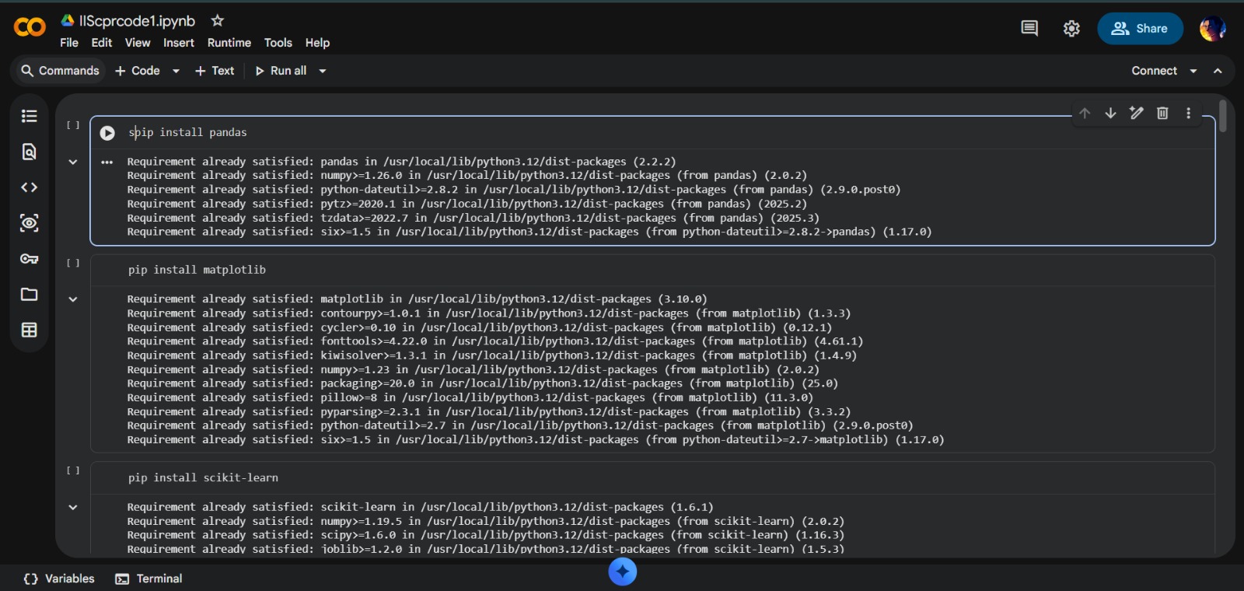This screenshot has height=591, width=1244.
Task: Run the pip install pandas cell
Action: (107, 133)
